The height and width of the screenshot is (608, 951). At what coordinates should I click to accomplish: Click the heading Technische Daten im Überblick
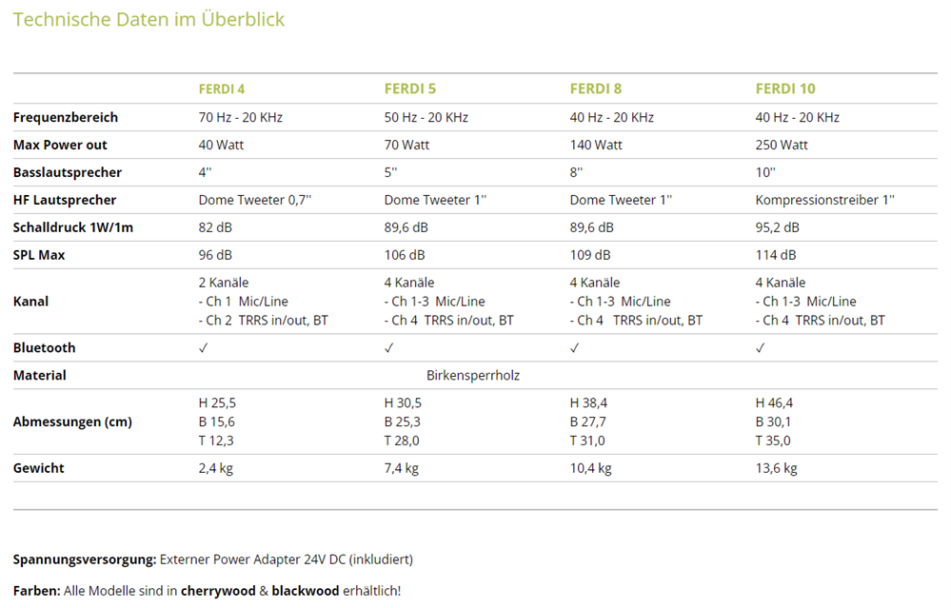pos(149,19)
